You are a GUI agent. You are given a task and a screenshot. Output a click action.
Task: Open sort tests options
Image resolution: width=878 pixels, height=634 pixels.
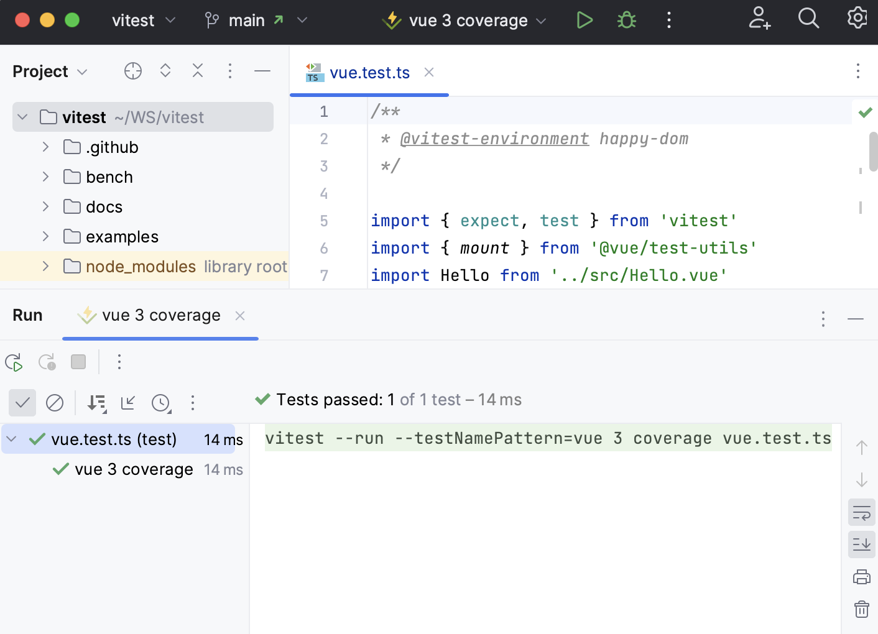pos(97,403)
